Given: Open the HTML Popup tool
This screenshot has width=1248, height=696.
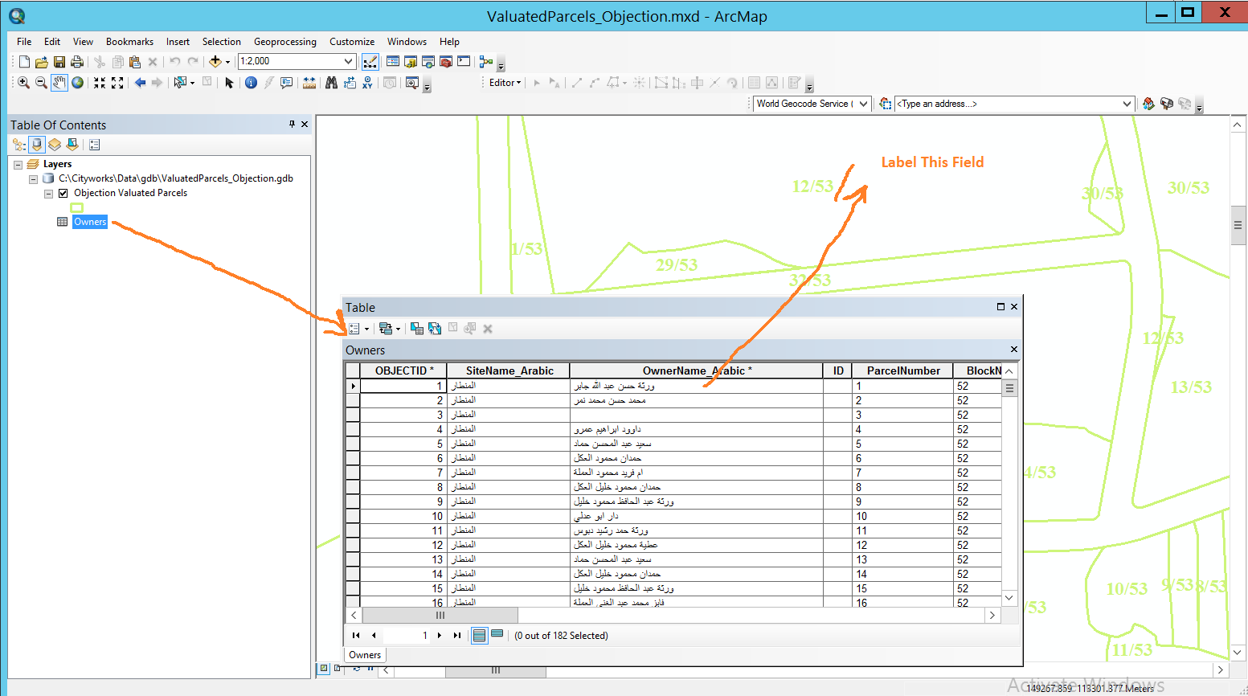Looking at the screenshot, I should pyautogui.click(x=287, y=83).
